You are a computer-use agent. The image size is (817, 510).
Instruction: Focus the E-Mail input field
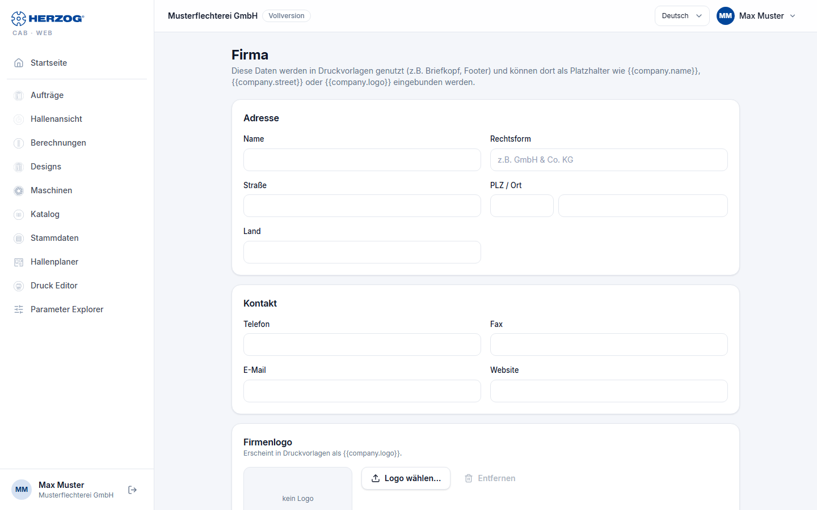click(x=362, y=391)
